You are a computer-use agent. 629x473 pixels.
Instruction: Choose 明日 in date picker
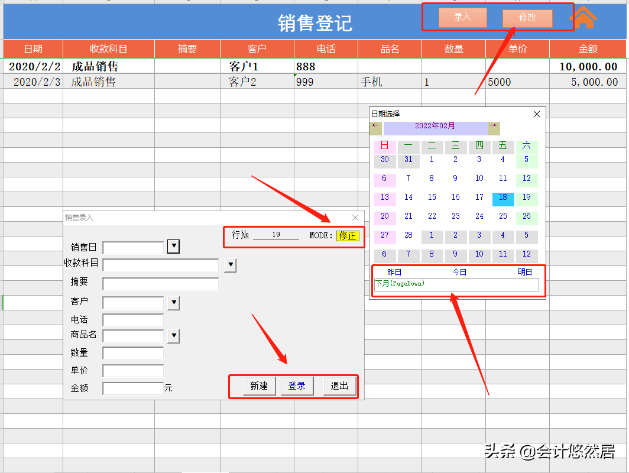click(525, 273)
